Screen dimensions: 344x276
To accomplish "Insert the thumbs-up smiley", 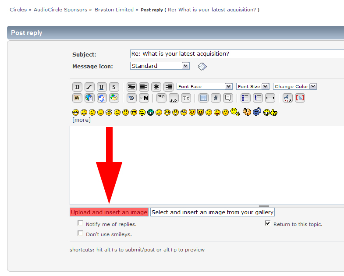I will pyautogui.click(x=270, y=112).
